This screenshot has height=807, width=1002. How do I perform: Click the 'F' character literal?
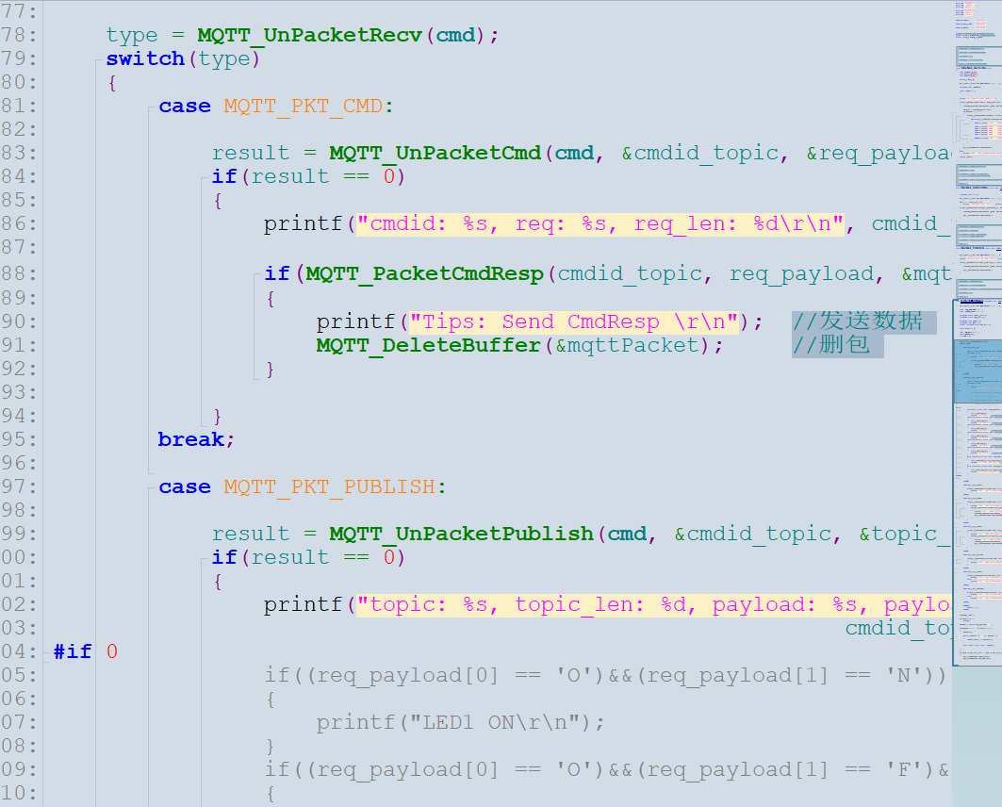[x=903, y=770]
